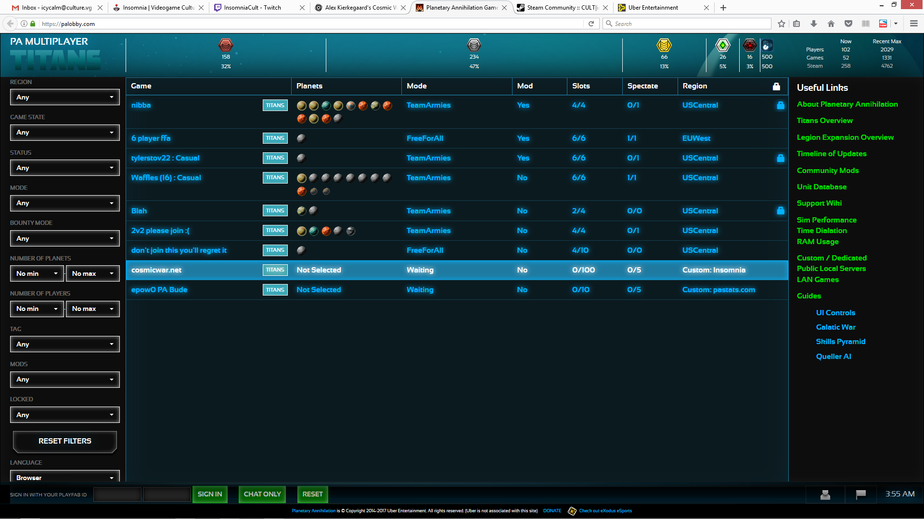Image resolution: width=924 pixels, height=519 pixels.
Task: Click the first PlayFab ID input field
Action: (x=117, y=494)
